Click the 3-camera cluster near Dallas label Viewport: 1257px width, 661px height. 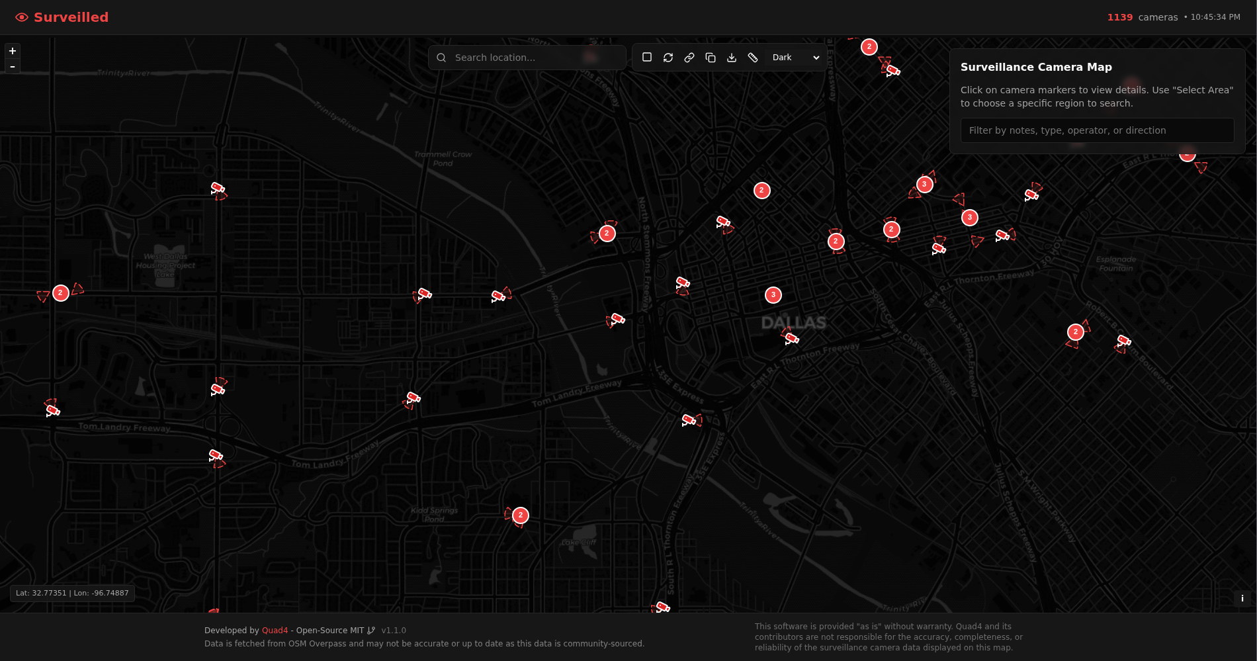773,295
